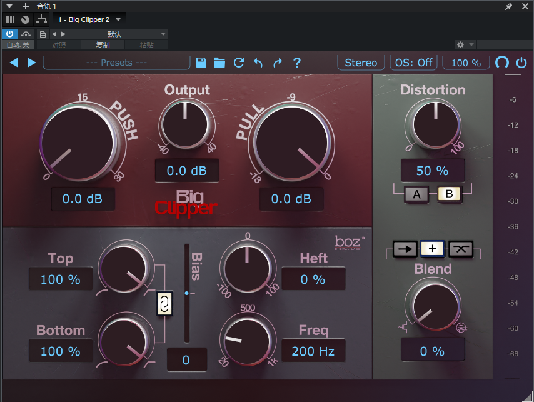
Task: Click the redo arrow icon
Action: 278,63
